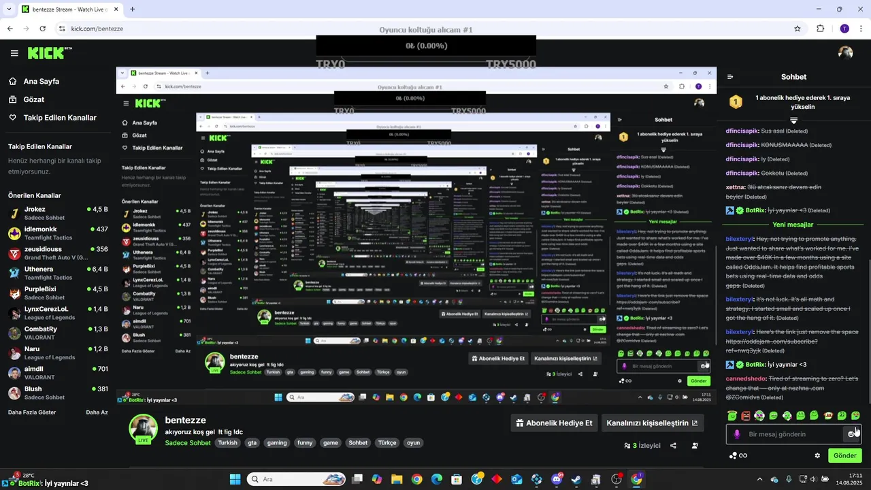The width and height of the screenshot is (871, 490).
Task: Open idlemonkk recommended channel
Action: (58, 233)
